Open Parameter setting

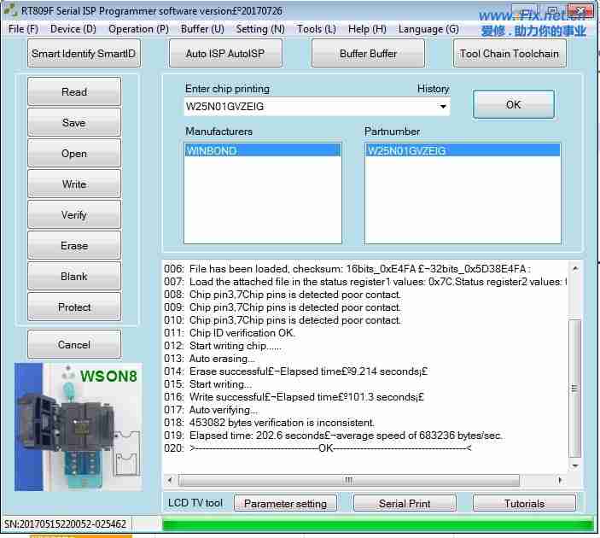click(x=285, y=504)
